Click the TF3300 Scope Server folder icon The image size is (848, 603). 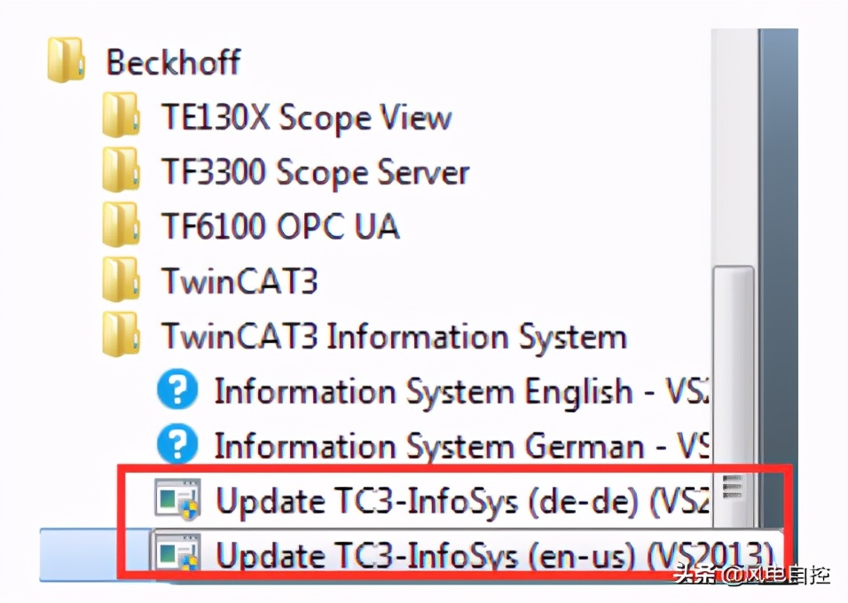point(121,171)
